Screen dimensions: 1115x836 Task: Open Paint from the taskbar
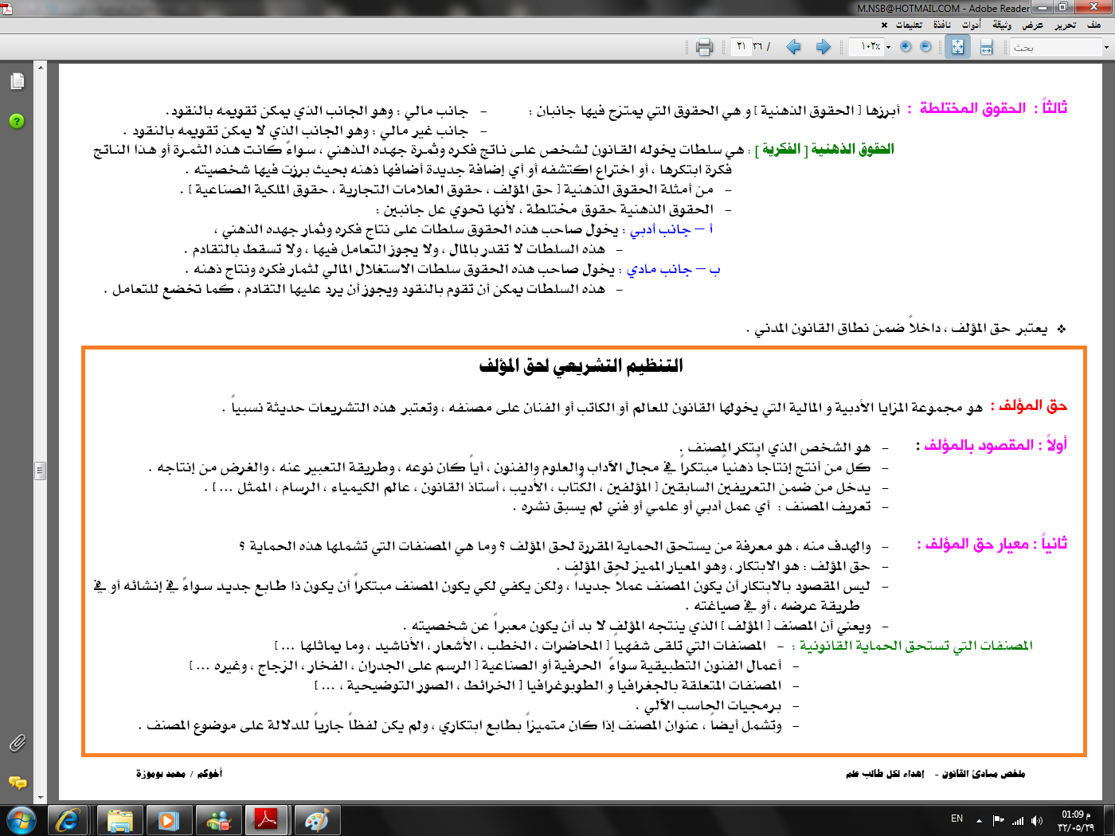point(317,820)
